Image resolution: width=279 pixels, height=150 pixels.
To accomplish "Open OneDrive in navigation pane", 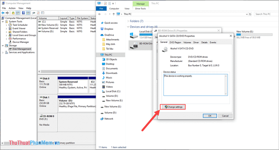I will [x=109, y=35].
